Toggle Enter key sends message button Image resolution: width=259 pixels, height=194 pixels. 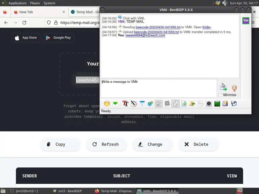point(176,104)
